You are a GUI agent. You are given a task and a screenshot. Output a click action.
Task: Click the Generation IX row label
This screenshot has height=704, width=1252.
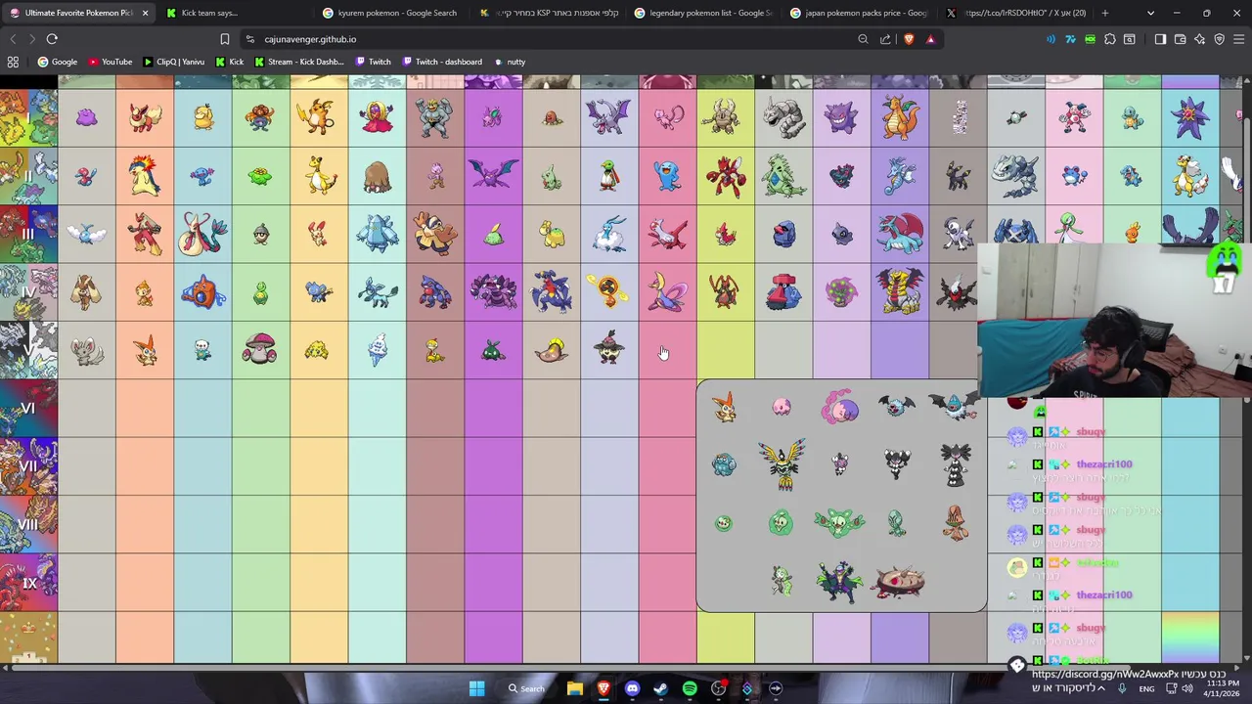point(28,583)
